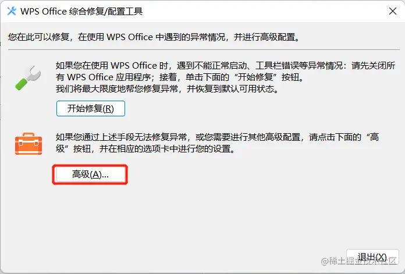Open advanced settings via 高级(A)... button
This screenshot has width=405, height=274.
(90, 175)
